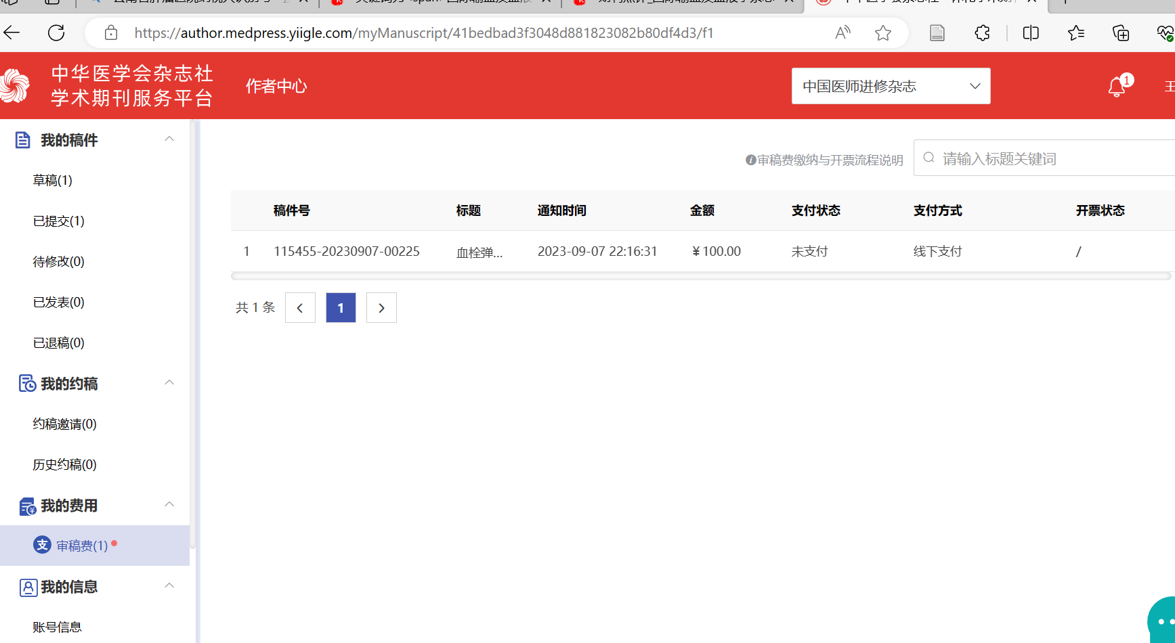This screenshot has height=643, width=1175.
Task: Open browser extensions puzzle icon
Action: [982, 32]
